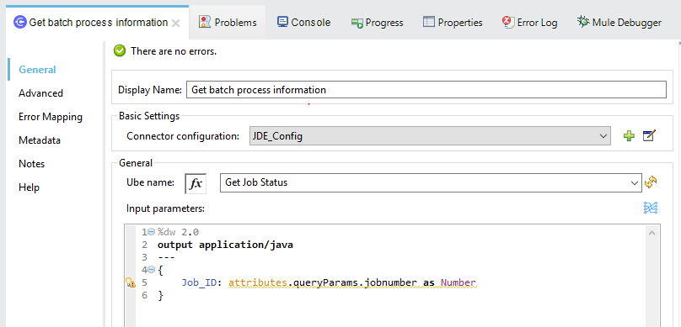Click the Mule Debugger bug icon
Viewport: 681px width, 327px height.
coord(583,22)
